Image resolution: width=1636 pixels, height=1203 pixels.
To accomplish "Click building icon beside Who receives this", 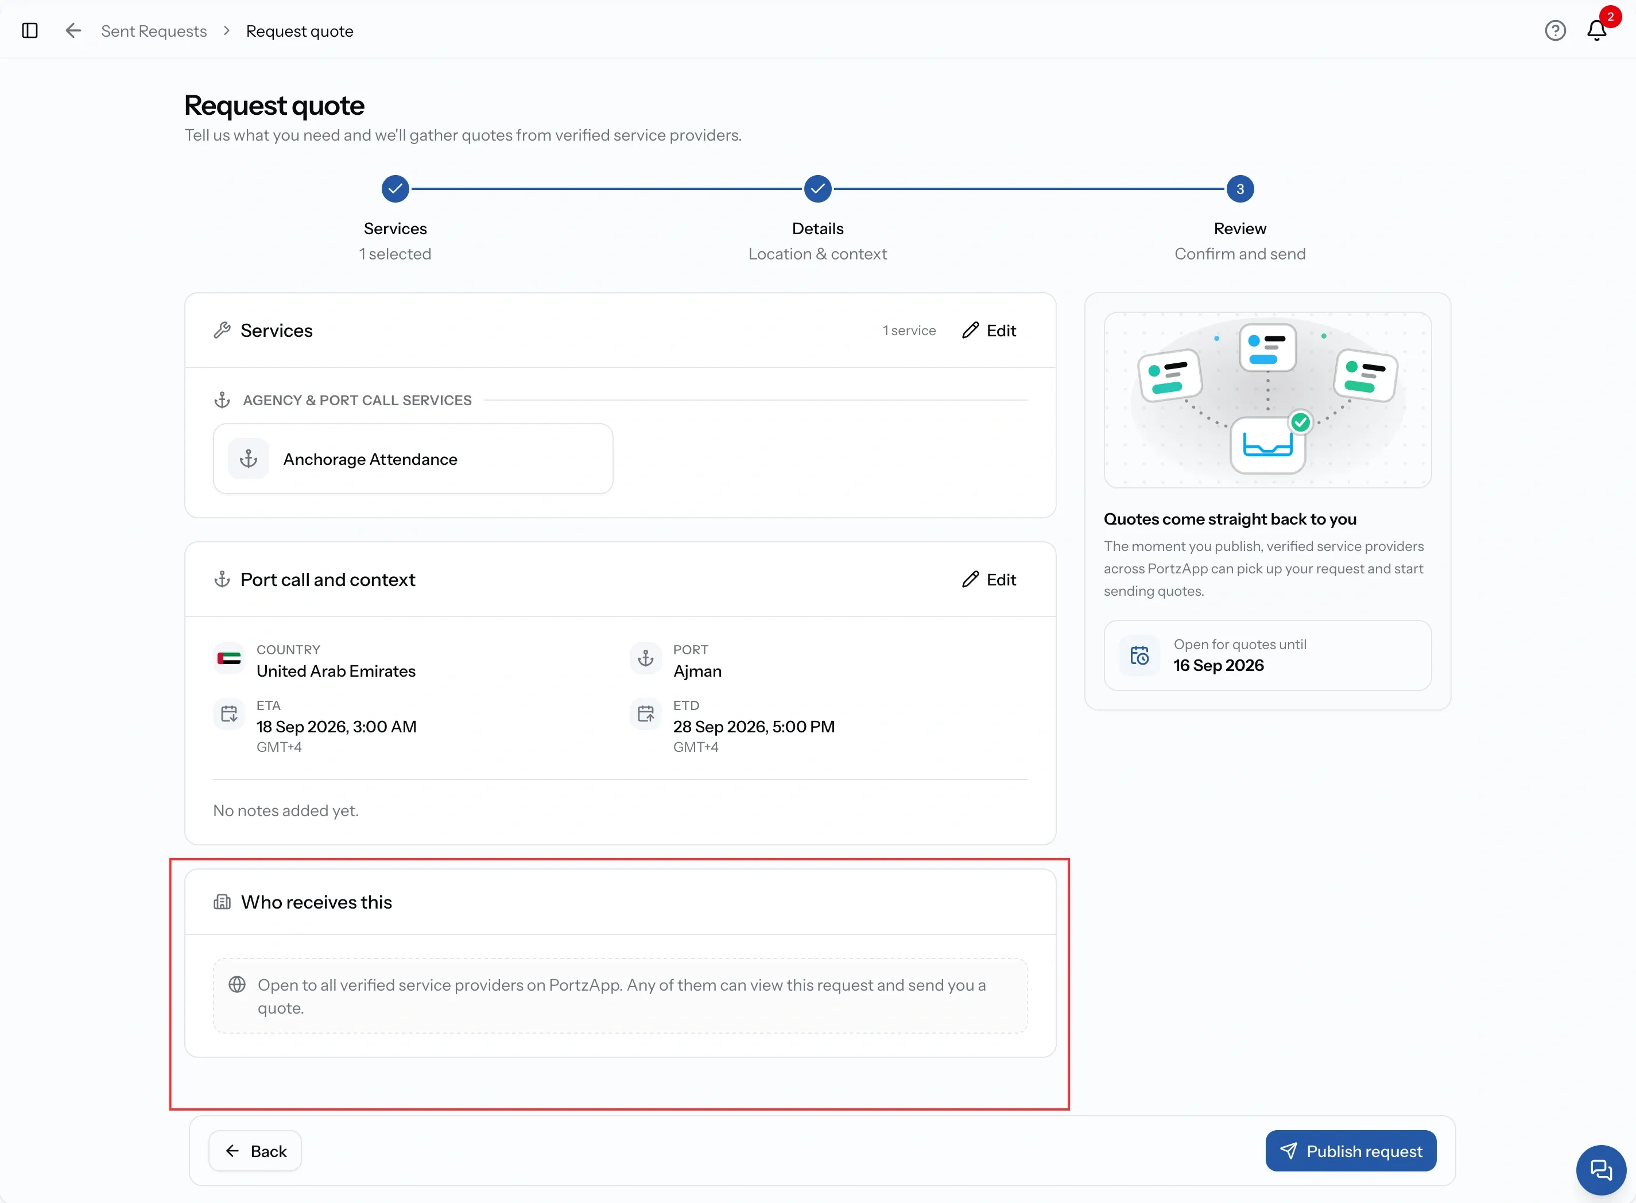I will 222,902.
